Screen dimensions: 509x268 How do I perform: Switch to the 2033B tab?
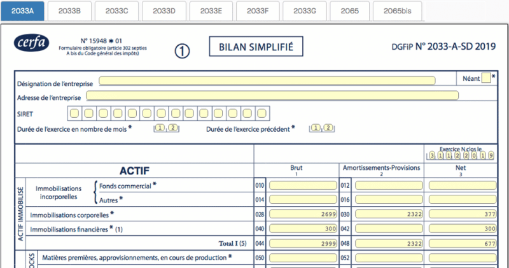69,11
